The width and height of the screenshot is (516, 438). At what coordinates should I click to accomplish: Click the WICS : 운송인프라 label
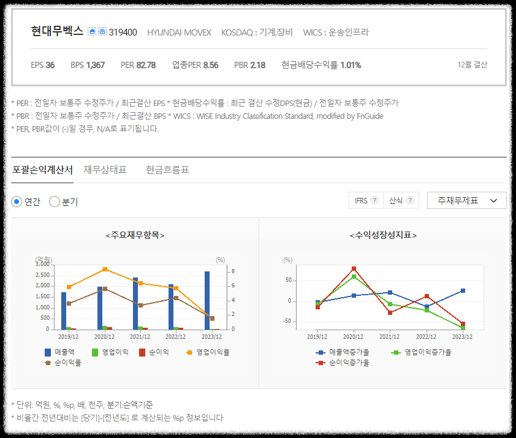coord(336,32)
